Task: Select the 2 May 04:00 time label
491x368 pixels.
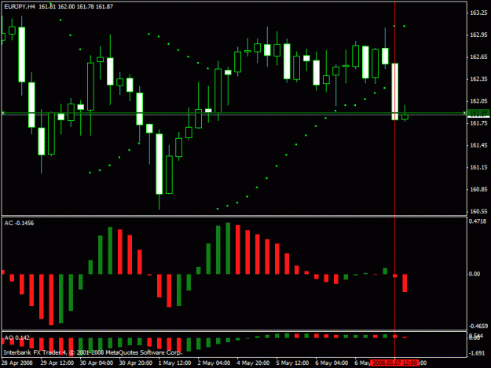Action: [x=214, y=363]
